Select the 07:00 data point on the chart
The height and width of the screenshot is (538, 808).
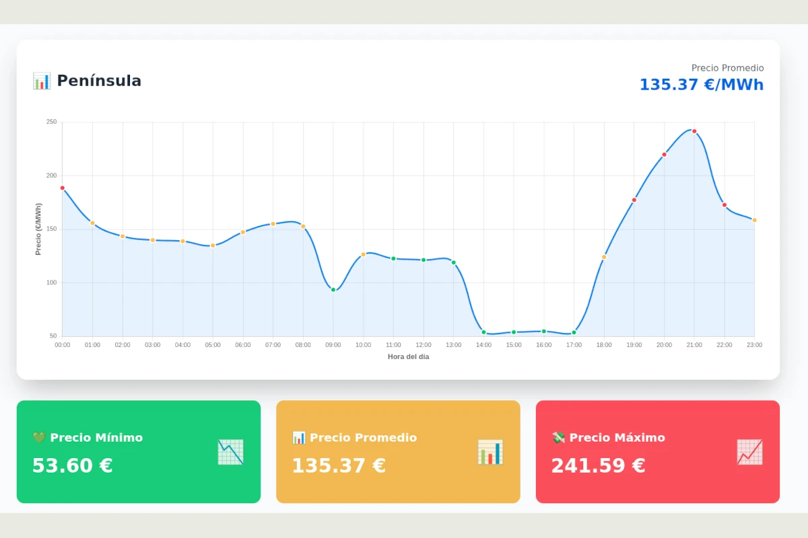coord(273,224)
